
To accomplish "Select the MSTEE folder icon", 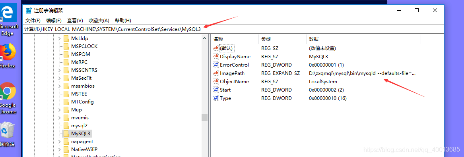I will coord(66,94).
